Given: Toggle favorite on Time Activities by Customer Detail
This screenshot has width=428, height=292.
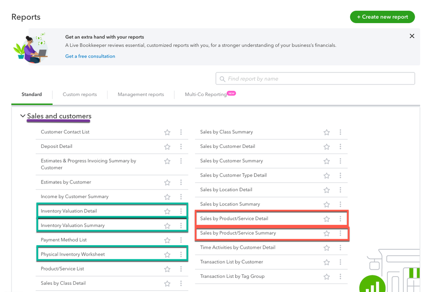Looking at the screenshot, I should click(326, 248).
